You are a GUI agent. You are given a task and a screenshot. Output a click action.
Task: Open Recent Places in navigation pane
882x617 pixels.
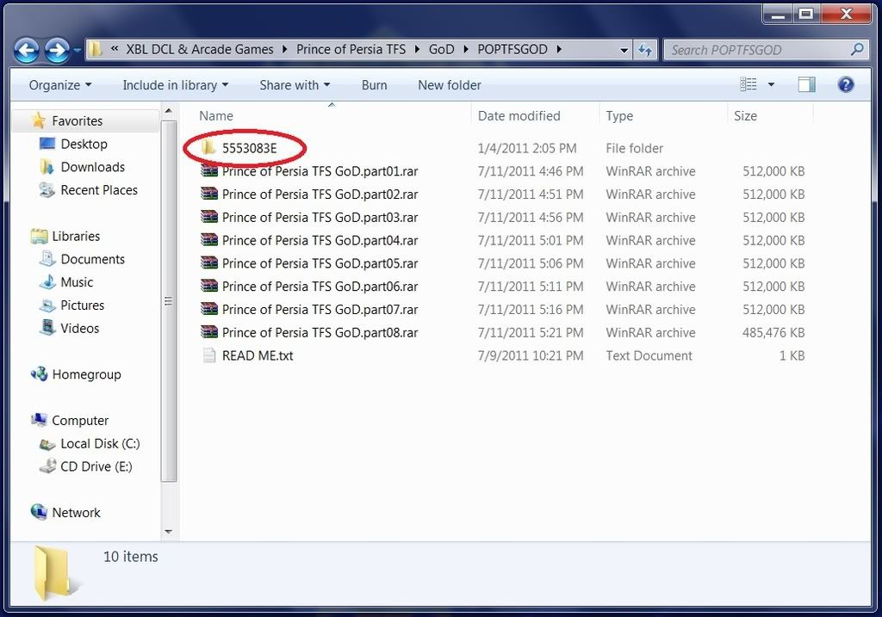pyautogui.click(x=99, y=190)
